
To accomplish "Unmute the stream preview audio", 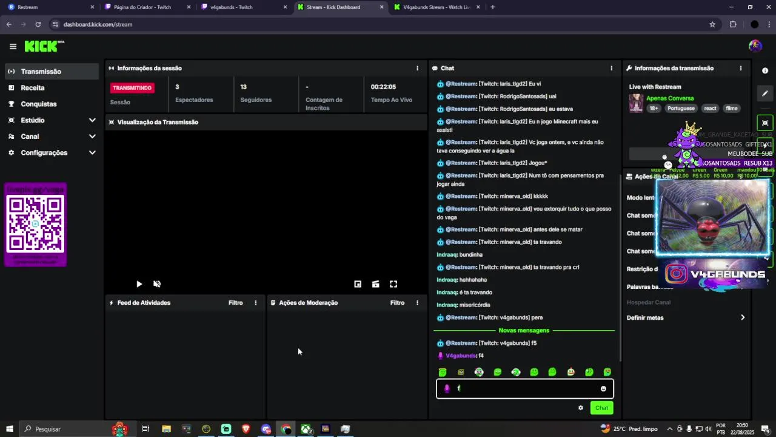I will click(x=157, y=284).
